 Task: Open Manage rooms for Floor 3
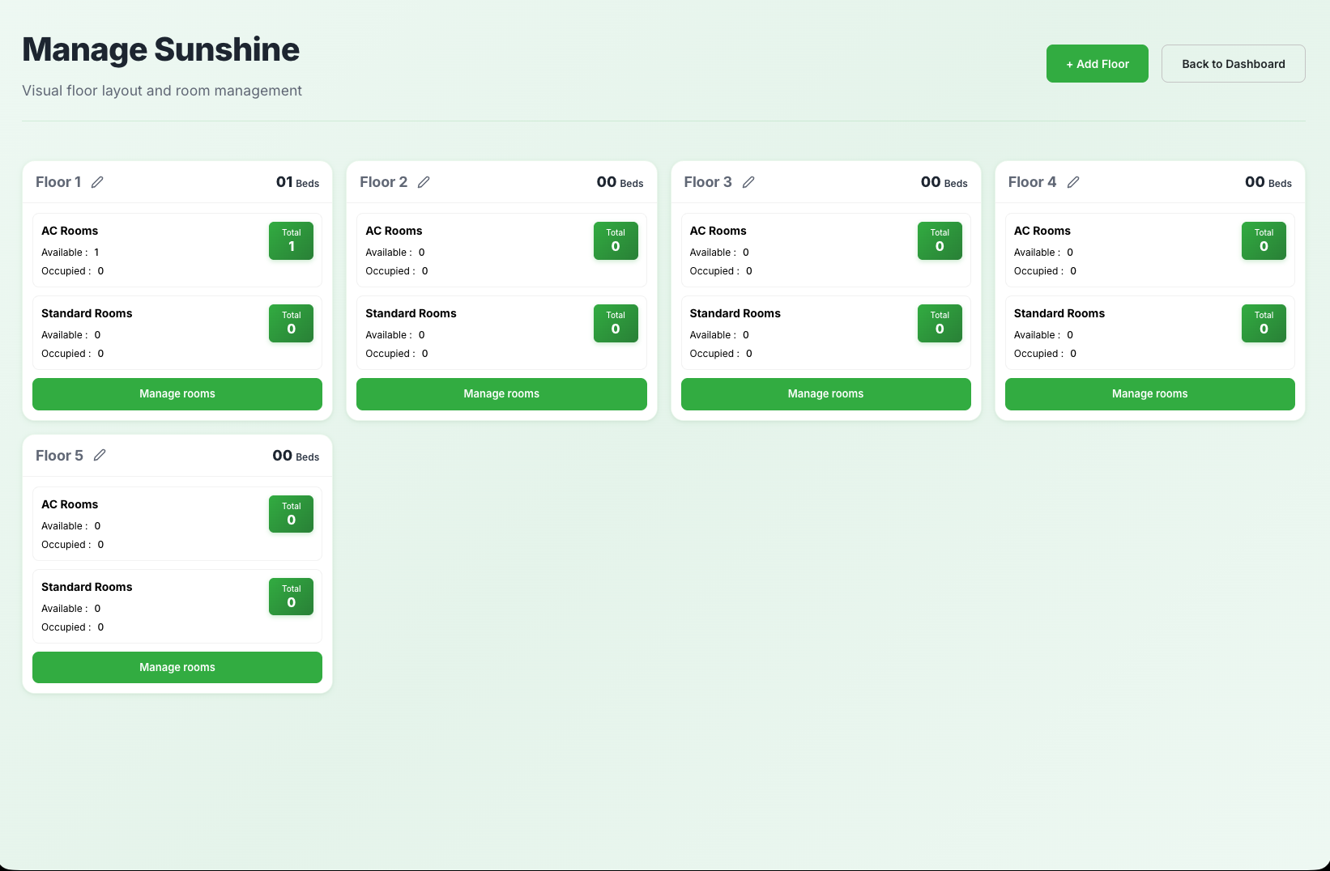(825, 394)
